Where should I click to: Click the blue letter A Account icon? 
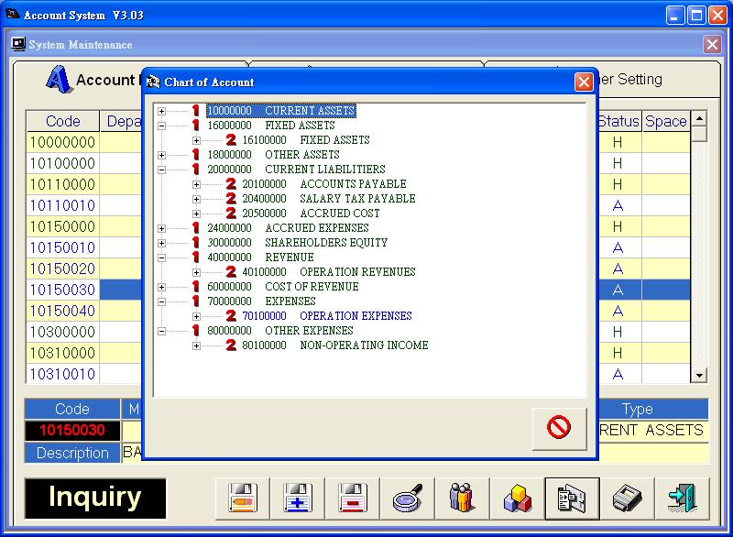click(x=58, y=80)
